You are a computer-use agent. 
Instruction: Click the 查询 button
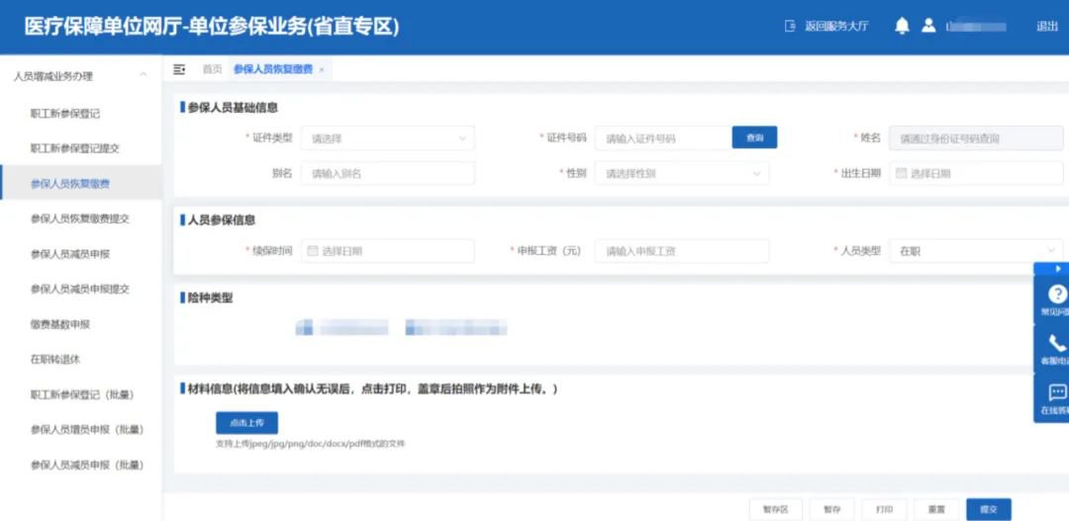pyautogui.click(x=754, y=137)
